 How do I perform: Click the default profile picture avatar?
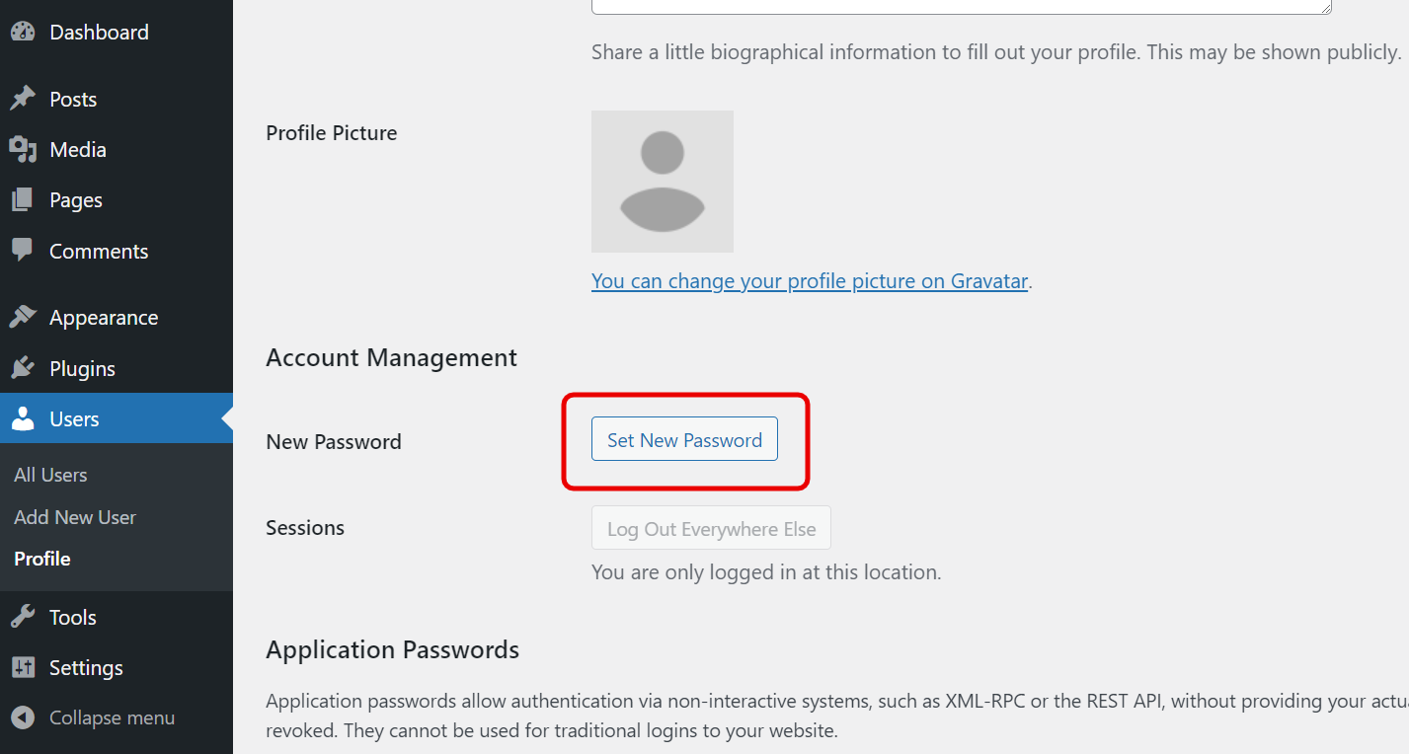pyautogui.click(x=662, y=182)
